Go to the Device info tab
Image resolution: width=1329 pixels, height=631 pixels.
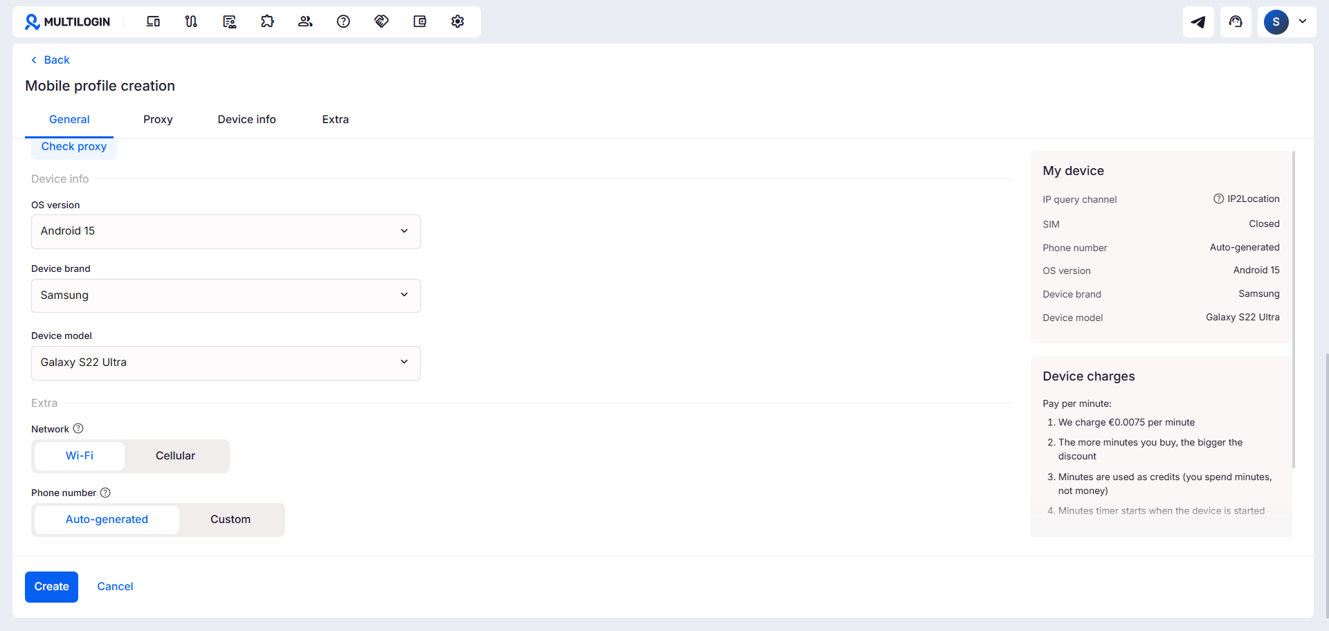point(246,120)
